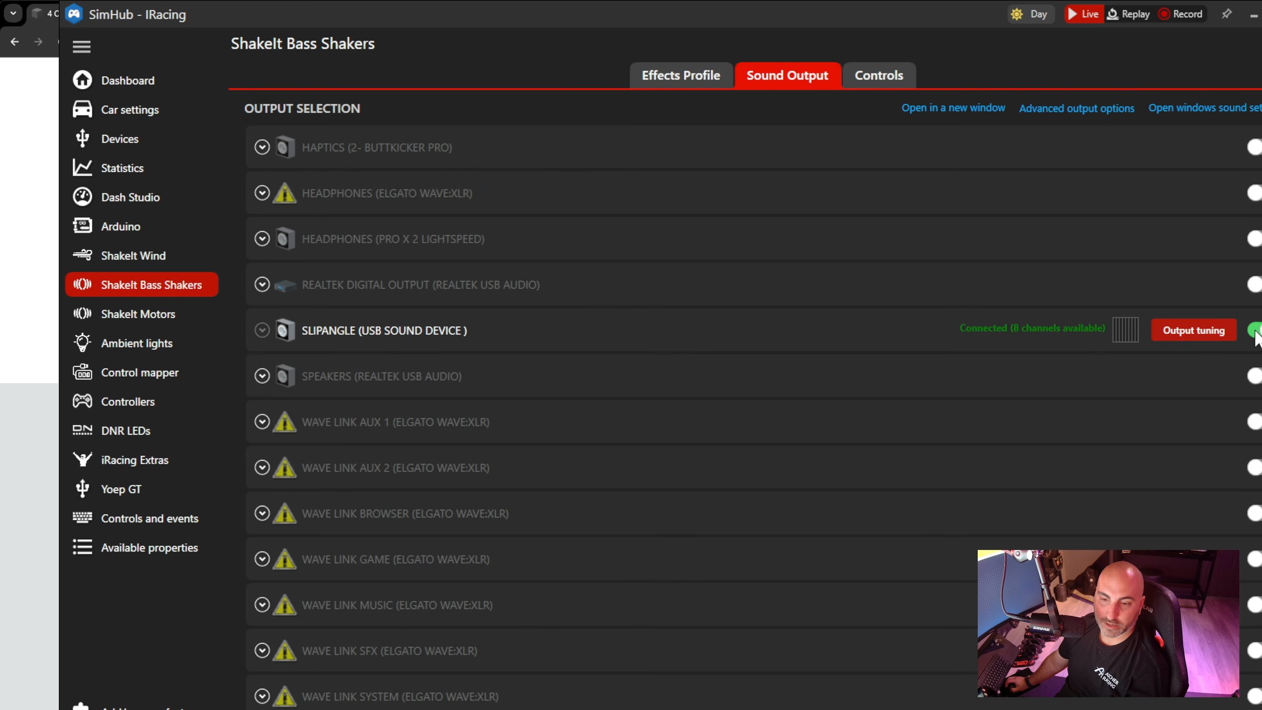The height and width of the screenshot is (710, 1262).
Task: Enable Wave Link Aux 1 output toggle
Action: pyautogui.click(x=1254, y=422)
